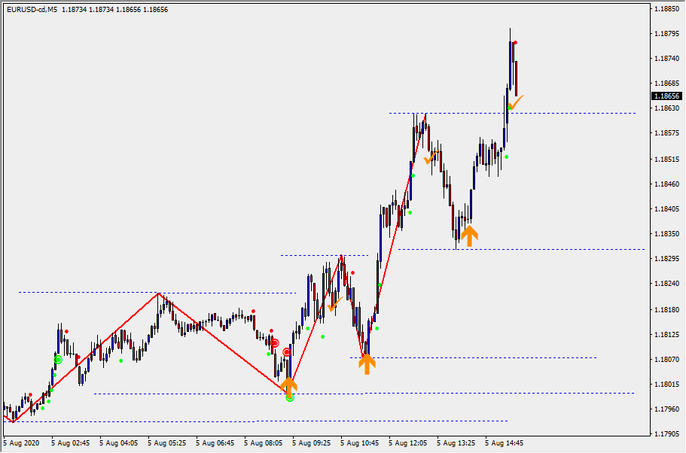Click the red zigzag peak near 05:25
Screen dimensions: 686x453
click(158, 293)
